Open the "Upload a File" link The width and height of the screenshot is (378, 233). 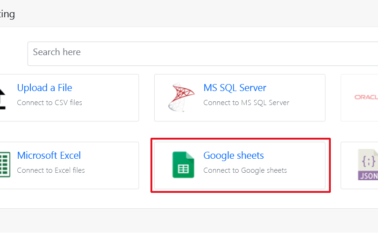point(44,88)
